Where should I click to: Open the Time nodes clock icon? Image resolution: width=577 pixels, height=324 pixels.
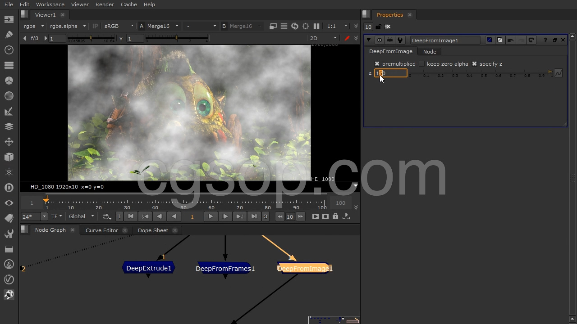[9, 50]
